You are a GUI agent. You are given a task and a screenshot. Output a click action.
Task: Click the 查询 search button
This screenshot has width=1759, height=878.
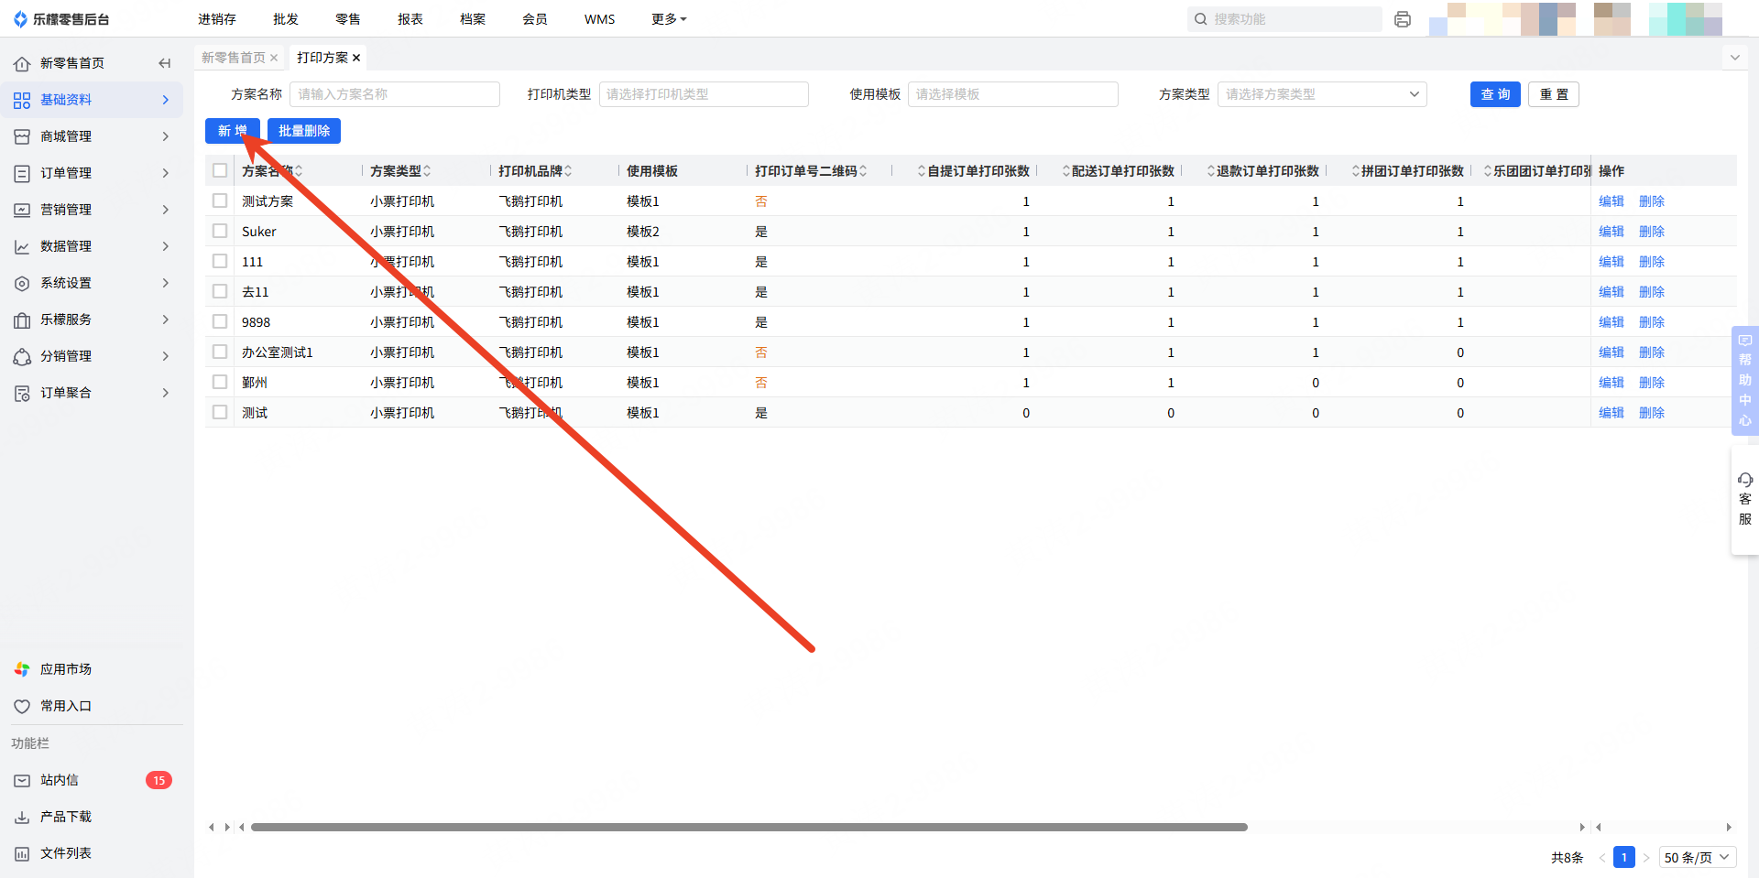pos(1495,94)
